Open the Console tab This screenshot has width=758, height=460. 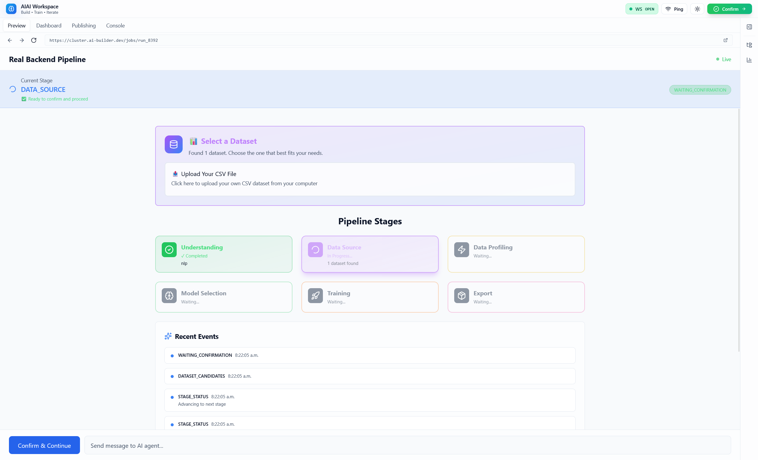115,26
